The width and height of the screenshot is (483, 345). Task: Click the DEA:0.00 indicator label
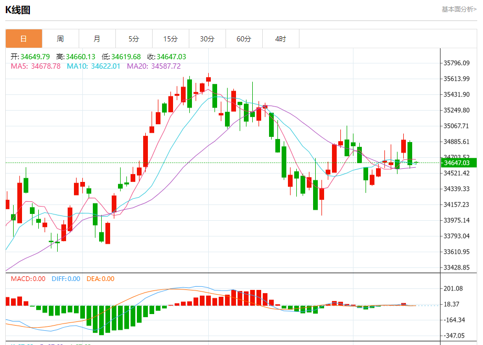100,279
